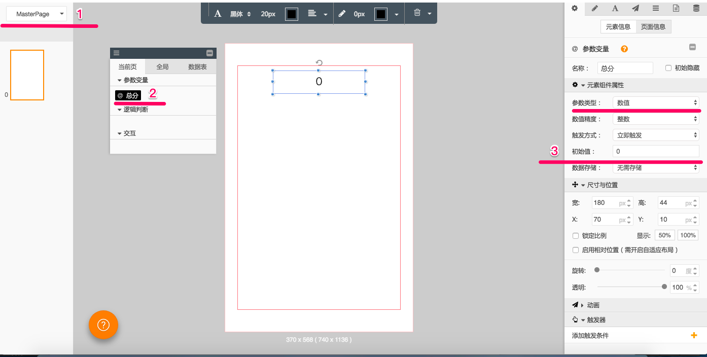Switch to the 全局 tab
Viewport: 707px width, 357px height.
point(162,67)
